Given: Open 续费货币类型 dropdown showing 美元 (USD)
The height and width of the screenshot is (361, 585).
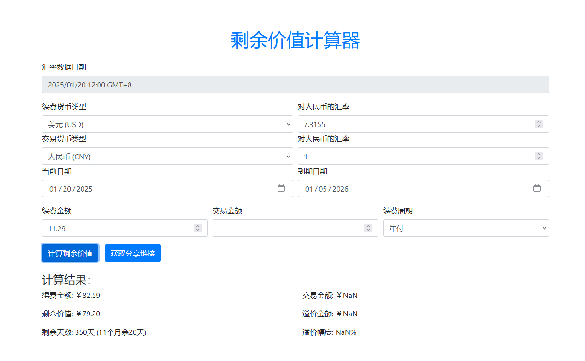Looking at the screenshot, I should coord(167,124).
